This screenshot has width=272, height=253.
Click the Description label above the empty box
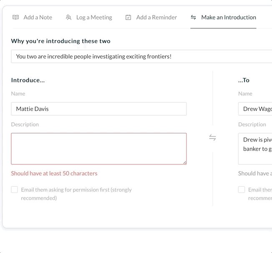pos(25,124)
